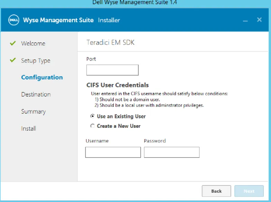Focus the Username text box

tap(113, 152)
